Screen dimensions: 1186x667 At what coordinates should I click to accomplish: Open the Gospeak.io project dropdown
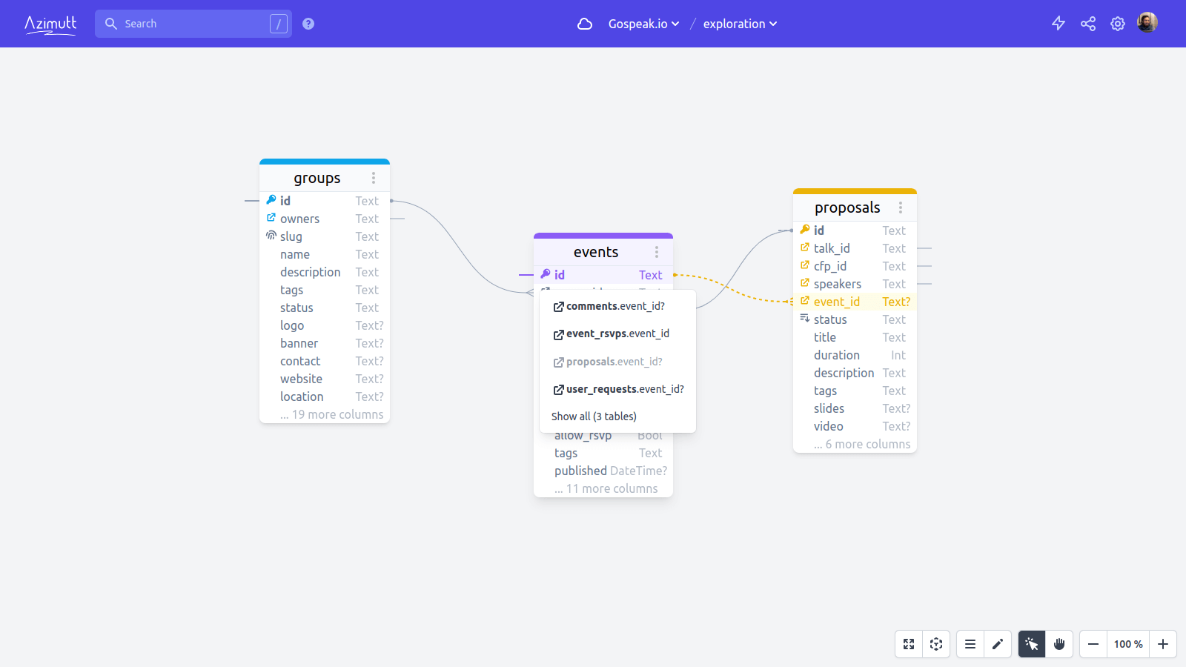click(x=643, y=24)
